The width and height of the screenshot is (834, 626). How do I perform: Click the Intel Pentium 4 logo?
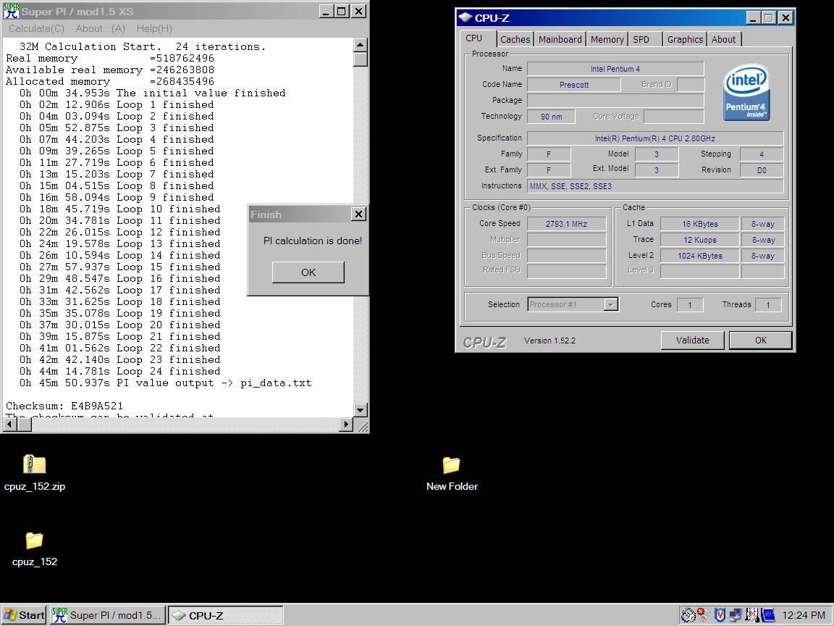[x=746, y=93]
